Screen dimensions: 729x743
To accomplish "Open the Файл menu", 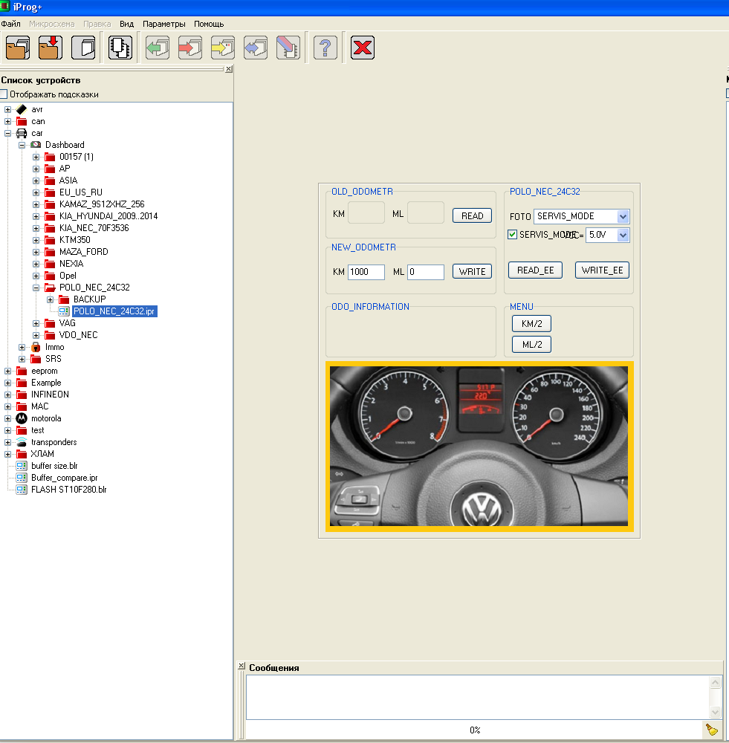I will point(10,24).
